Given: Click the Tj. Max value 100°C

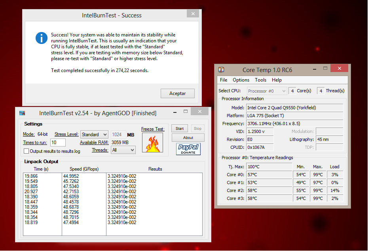Looking at the screenshot, I should tap(269, 167).
